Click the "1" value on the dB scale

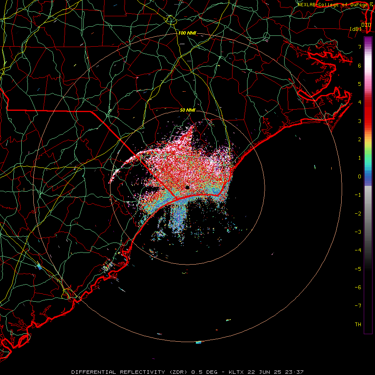tap(360, 158)
